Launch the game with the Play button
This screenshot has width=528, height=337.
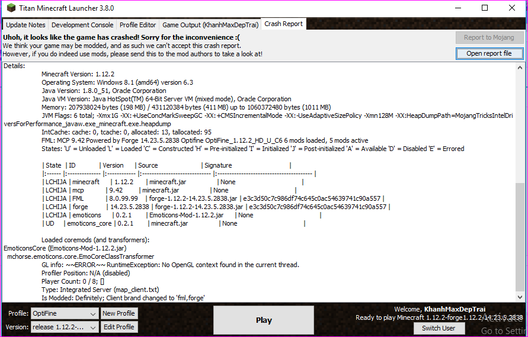pos(264,320)
